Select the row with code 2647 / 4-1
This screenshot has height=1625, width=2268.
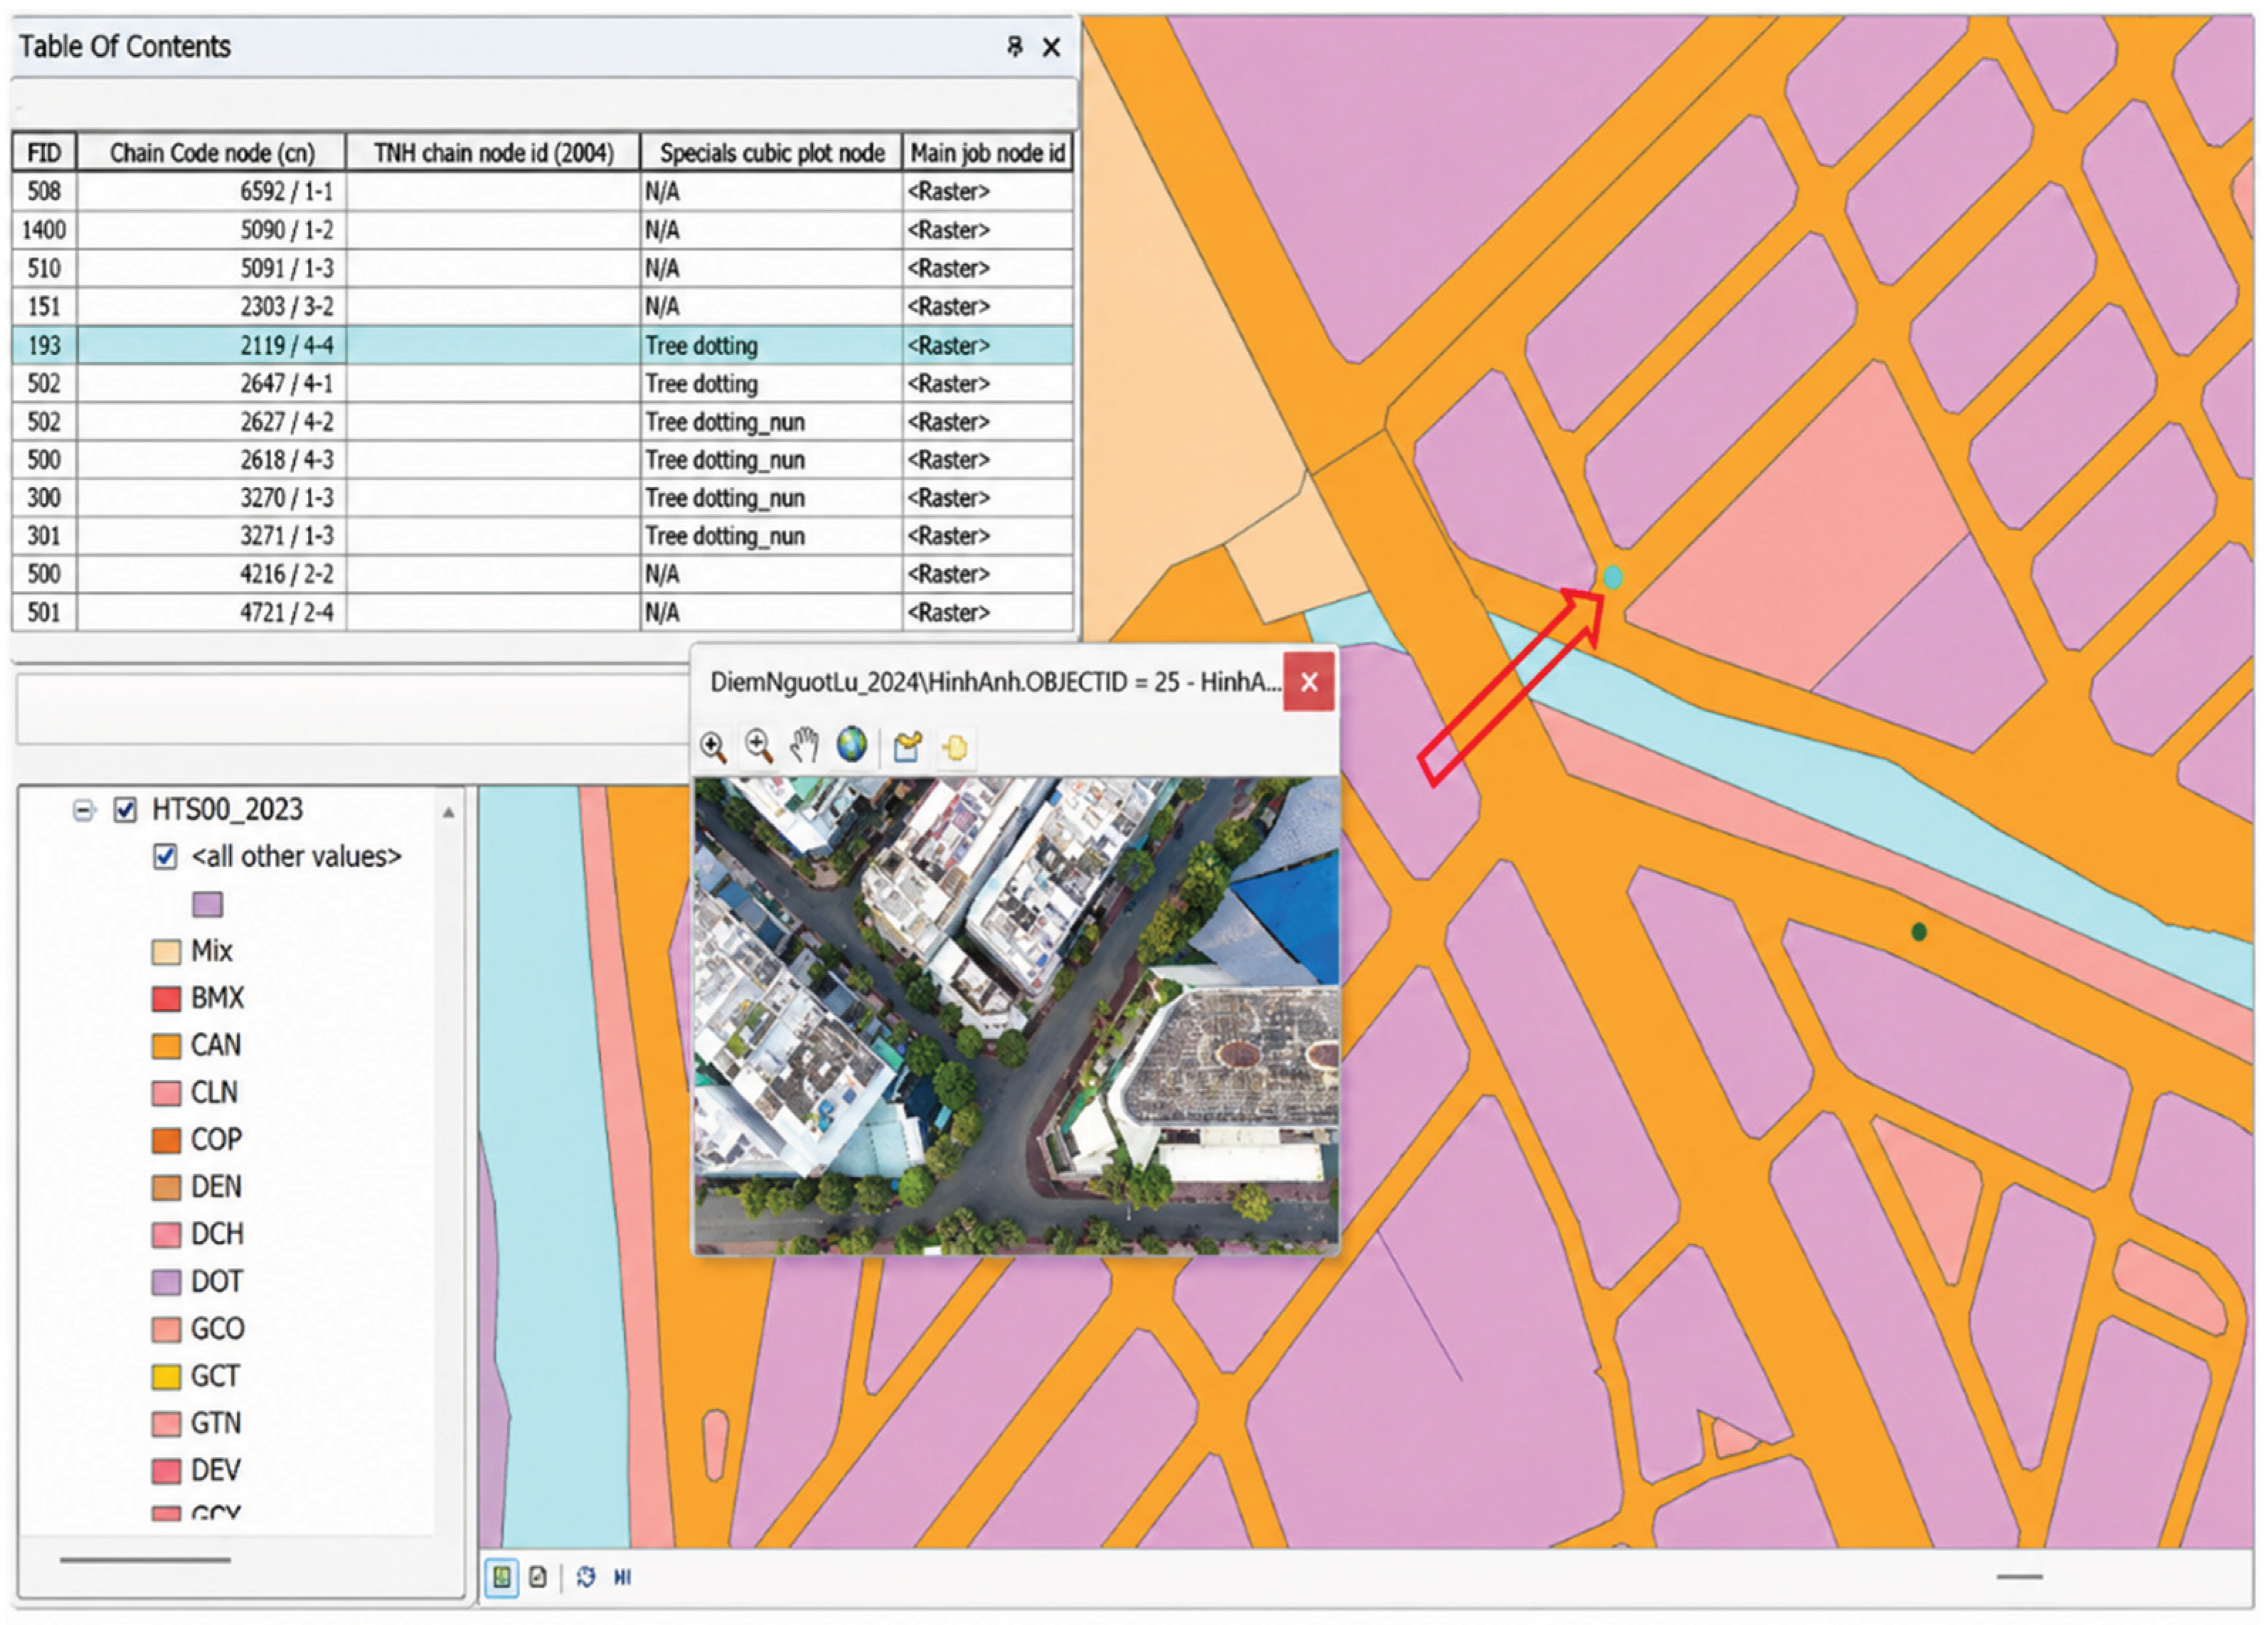[542, 383]
